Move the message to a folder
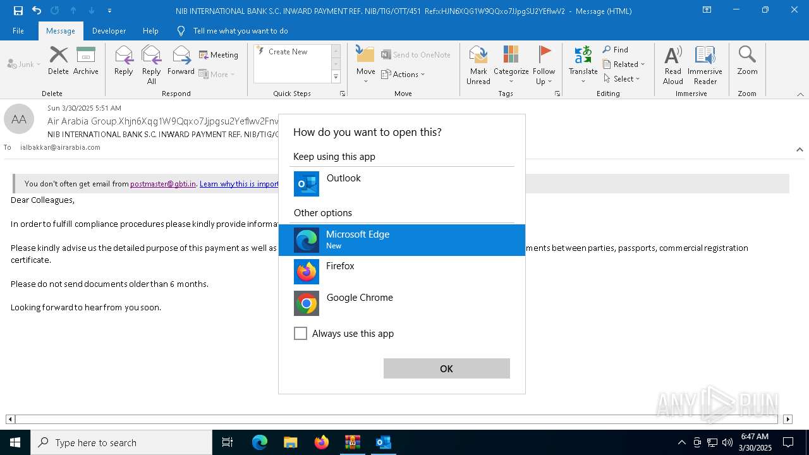 366,65
